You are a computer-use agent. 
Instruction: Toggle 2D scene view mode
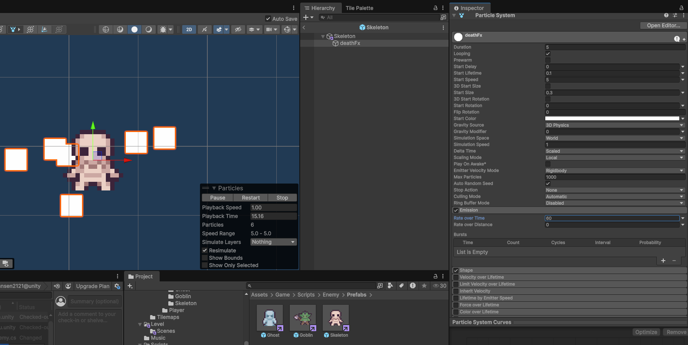coord(189,29)
